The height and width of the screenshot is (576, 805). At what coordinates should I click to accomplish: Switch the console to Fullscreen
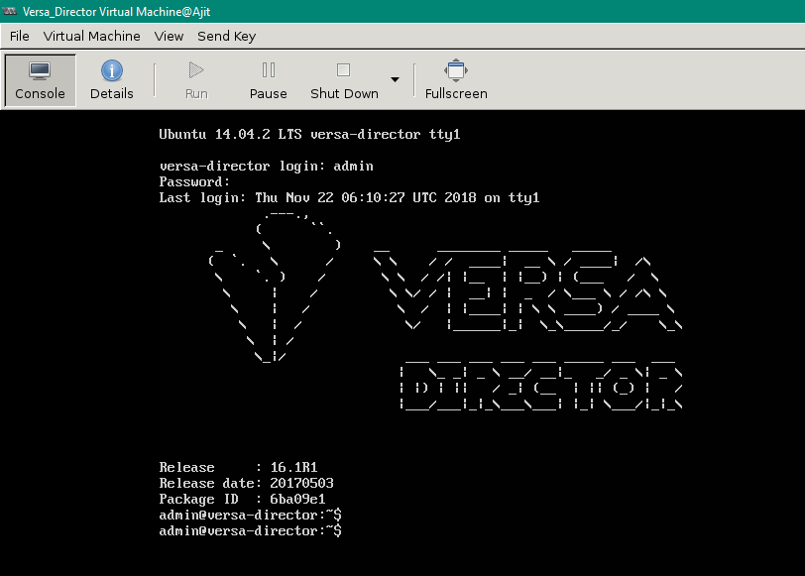click(456, 80)
